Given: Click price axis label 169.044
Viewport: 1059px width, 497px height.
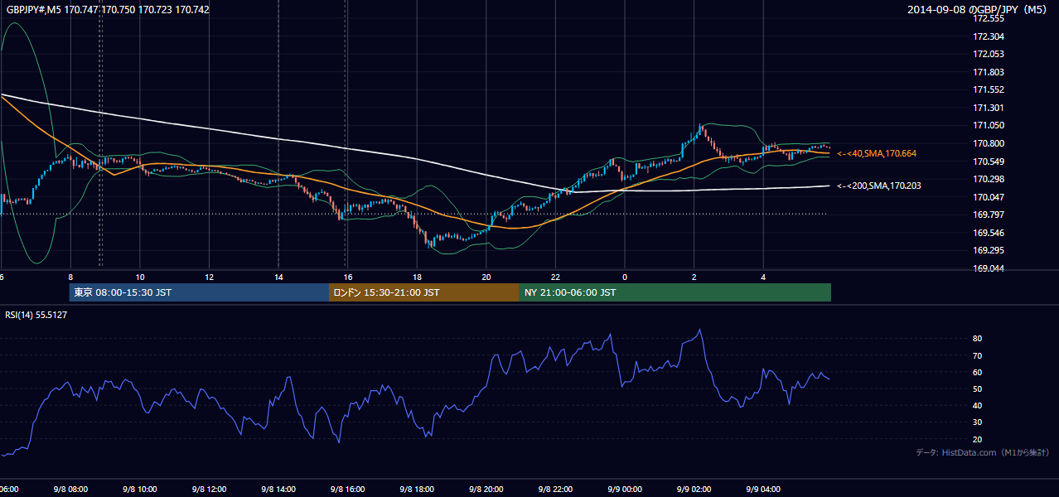Looking at the screenshot, I should [989, 268].
